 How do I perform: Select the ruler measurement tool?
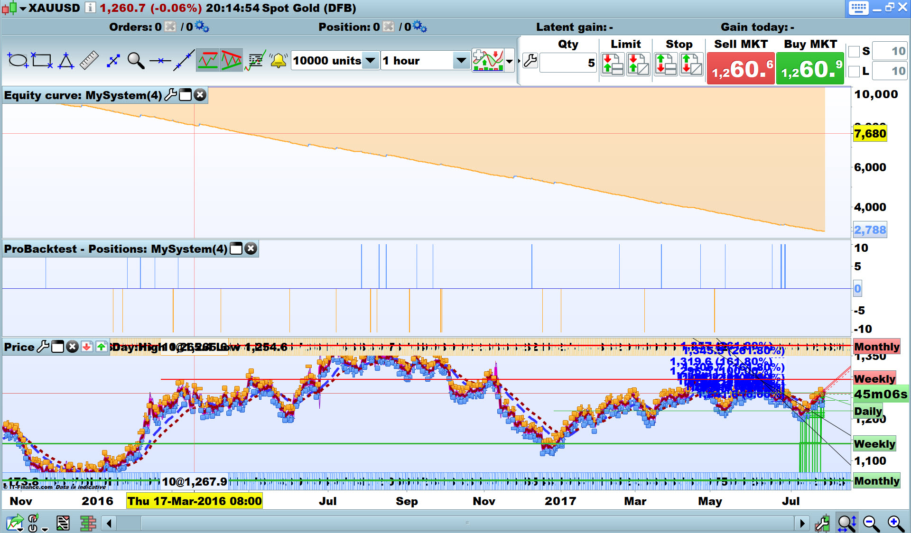tap(89, 61)
